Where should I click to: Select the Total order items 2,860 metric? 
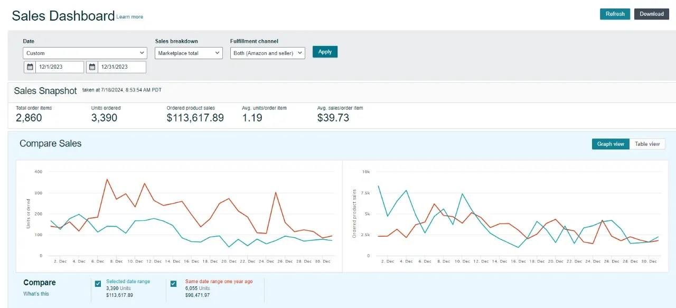pyautogui.click(x=29, y=117)
